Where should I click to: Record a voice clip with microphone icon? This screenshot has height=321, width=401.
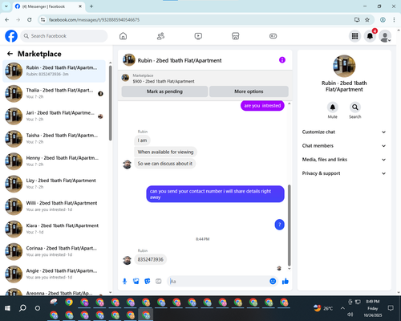(124, 281)
